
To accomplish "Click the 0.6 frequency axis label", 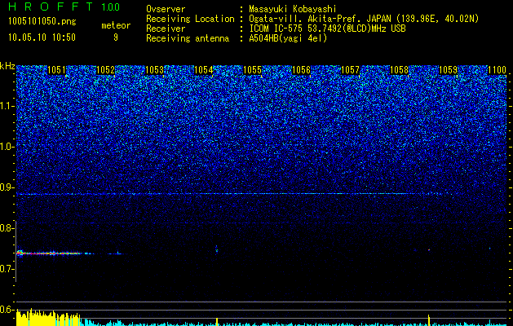I will (x=7, y=310).
